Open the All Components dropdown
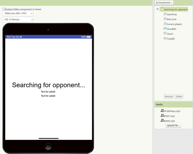The height and width of the screenshot is (154, 193). (x=164, y=2)
